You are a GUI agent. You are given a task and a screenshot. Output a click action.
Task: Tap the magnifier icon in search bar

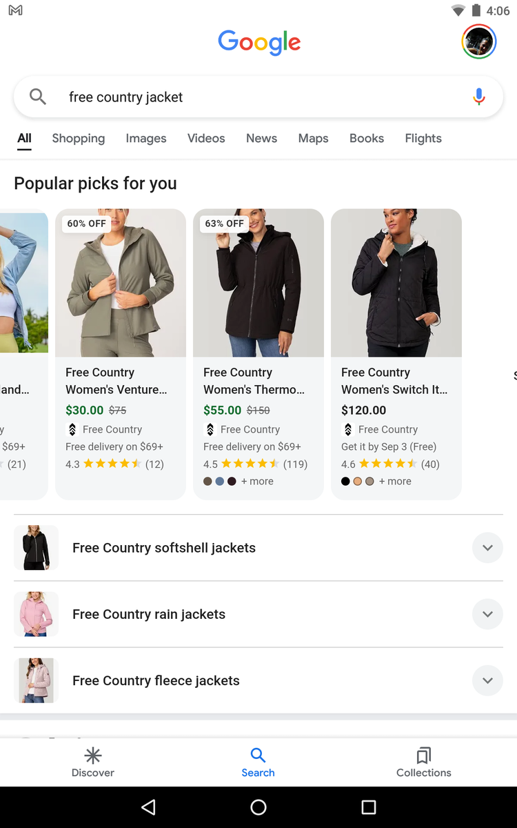pyautogui.click(x=38, y=97)
